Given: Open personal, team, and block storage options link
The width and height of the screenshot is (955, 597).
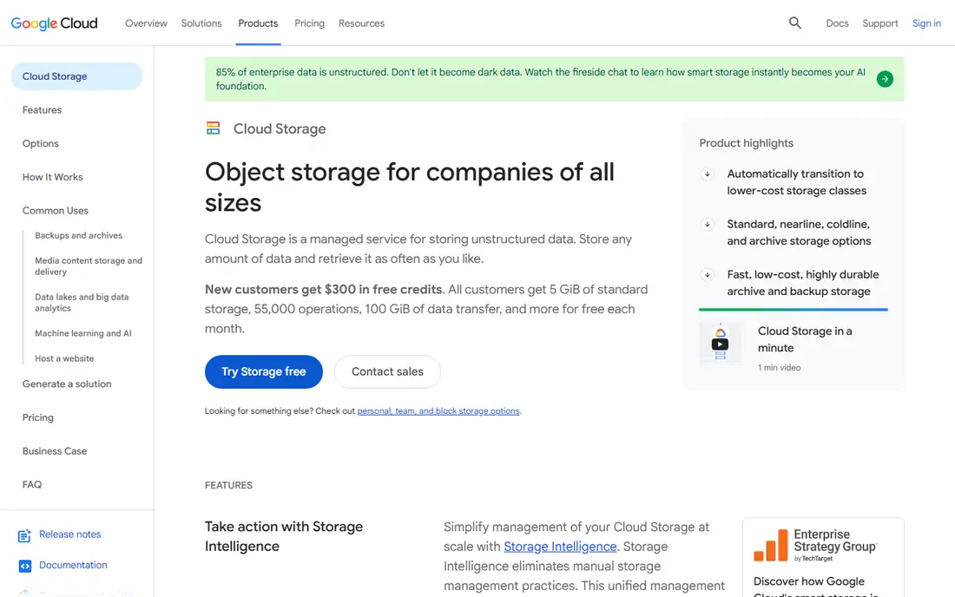Looking at the screenshot, I should 438,410.
